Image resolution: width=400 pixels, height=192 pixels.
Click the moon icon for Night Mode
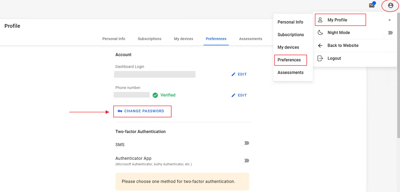point(320,32)
